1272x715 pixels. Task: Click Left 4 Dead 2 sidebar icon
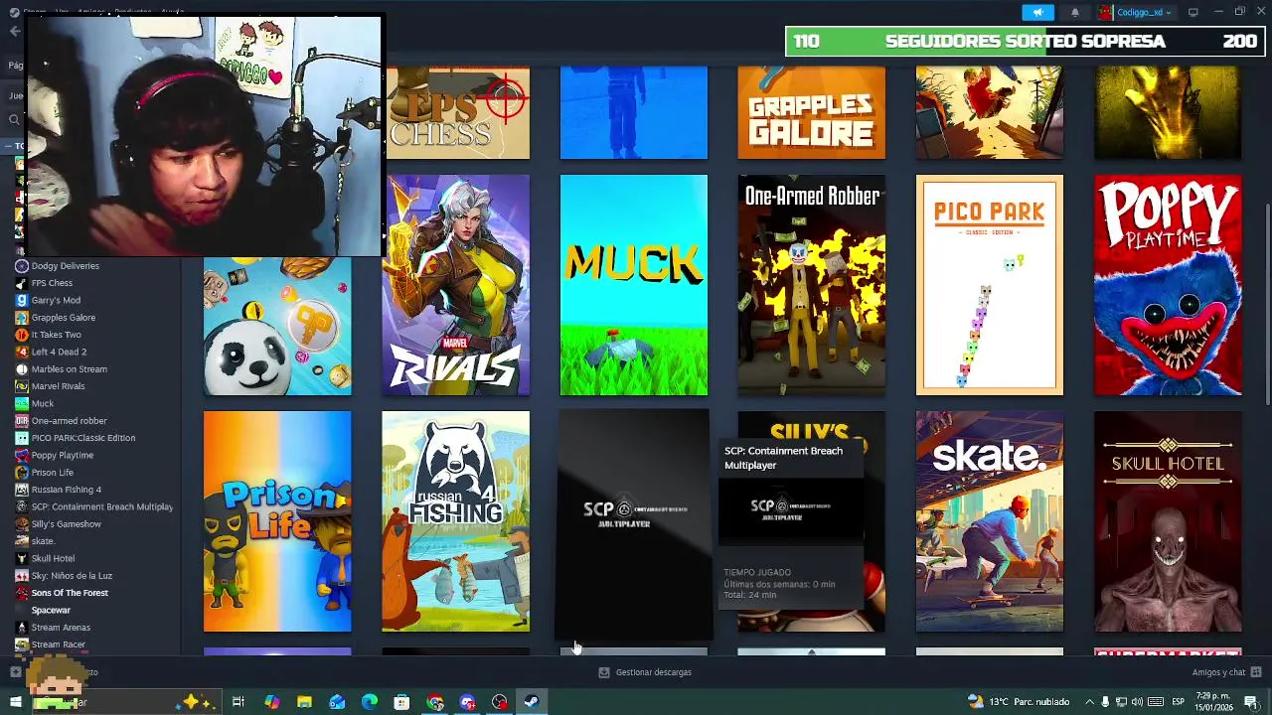[22, 352]
